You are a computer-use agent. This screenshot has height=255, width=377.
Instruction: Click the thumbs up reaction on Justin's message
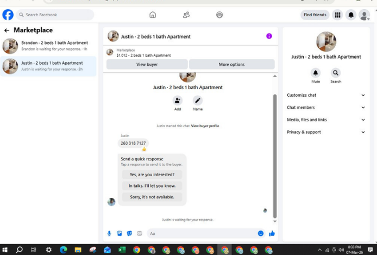click(x=144, y=149)
